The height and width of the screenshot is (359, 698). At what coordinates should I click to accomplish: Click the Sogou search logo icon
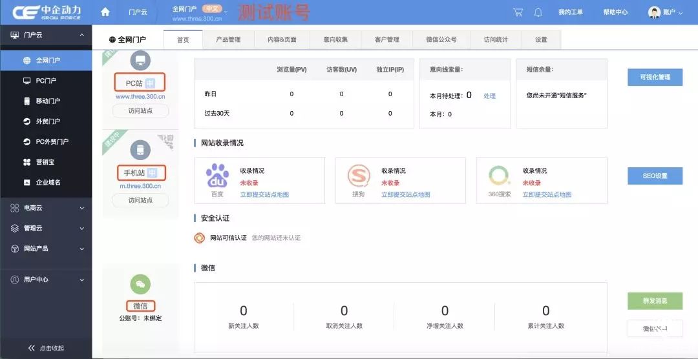pyautogui.click(x=358, y=176)
